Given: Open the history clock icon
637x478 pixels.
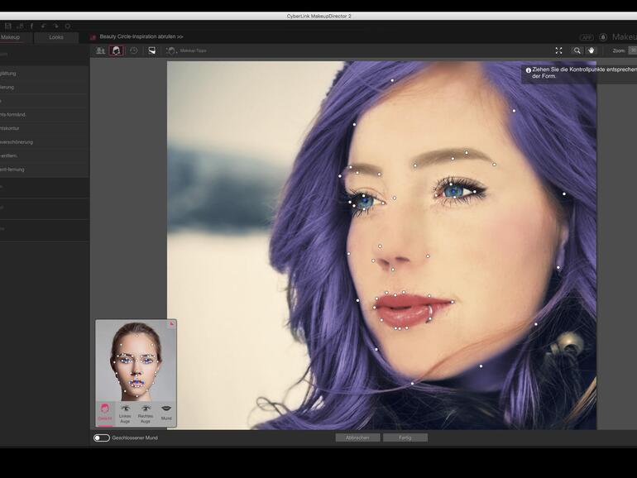Looking at the screenshot, I should (133, 50).
